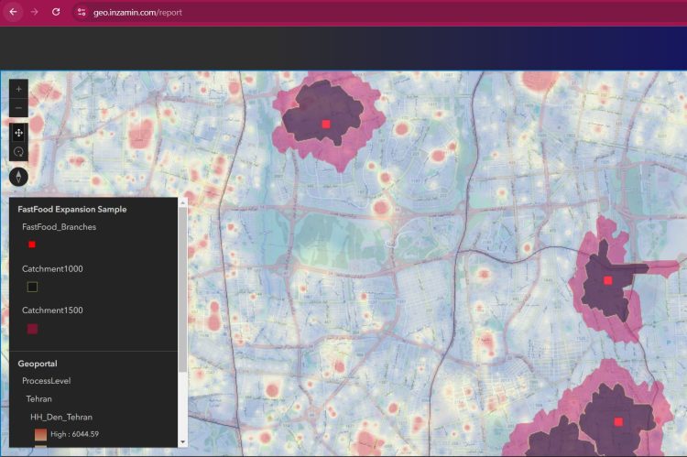The image size is (687, 457).
Task: Click the browser forward arrow
Action: coord(35,12)
